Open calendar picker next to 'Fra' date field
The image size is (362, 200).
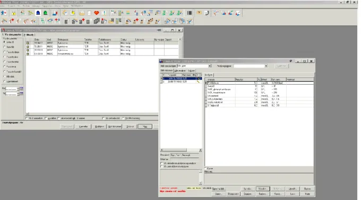coord(21,89)
